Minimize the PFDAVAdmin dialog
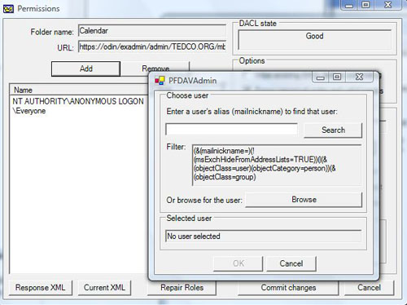This screenshot has height=305, width=407. 320,77
